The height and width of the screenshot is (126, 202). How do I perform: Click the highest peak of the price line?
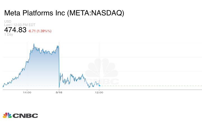click(x=34, y=44)
